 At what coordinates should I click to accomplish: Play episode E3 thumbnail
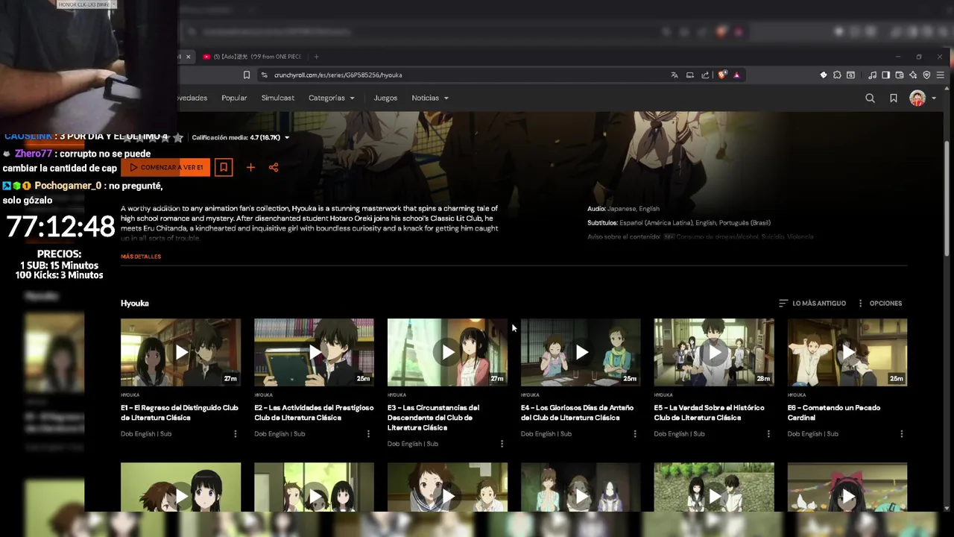447,352
